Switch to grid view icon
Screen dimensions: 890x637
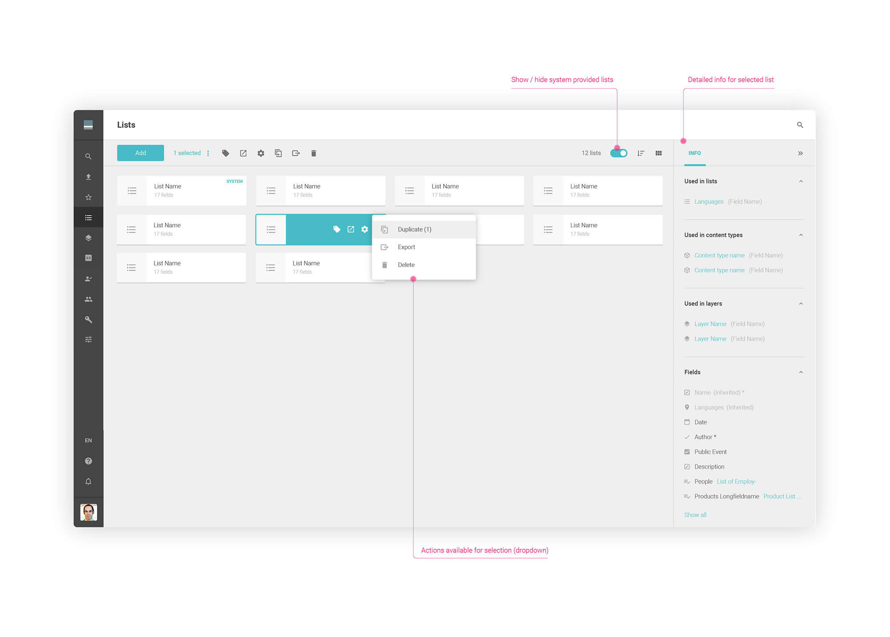(659, 153)
